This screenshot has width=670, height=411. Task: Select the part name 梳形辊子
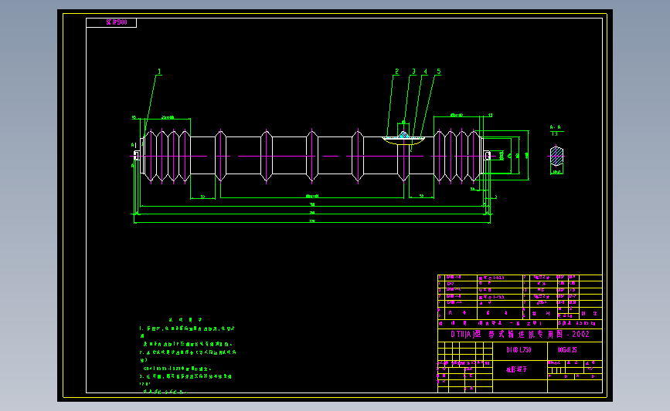516,369
